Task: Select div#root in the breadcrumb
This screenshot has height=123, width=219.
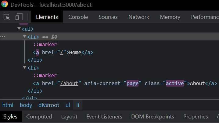Action: pos(49,105)
